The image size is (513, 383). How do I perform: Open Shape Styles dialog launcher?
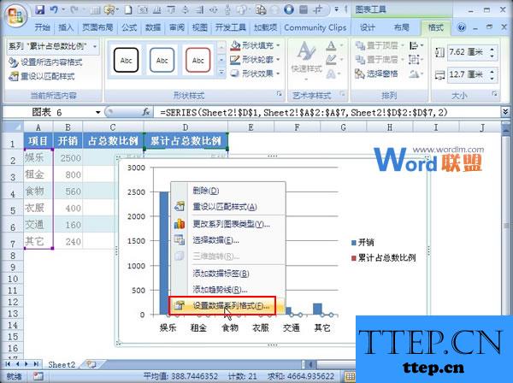pos(279,94)
